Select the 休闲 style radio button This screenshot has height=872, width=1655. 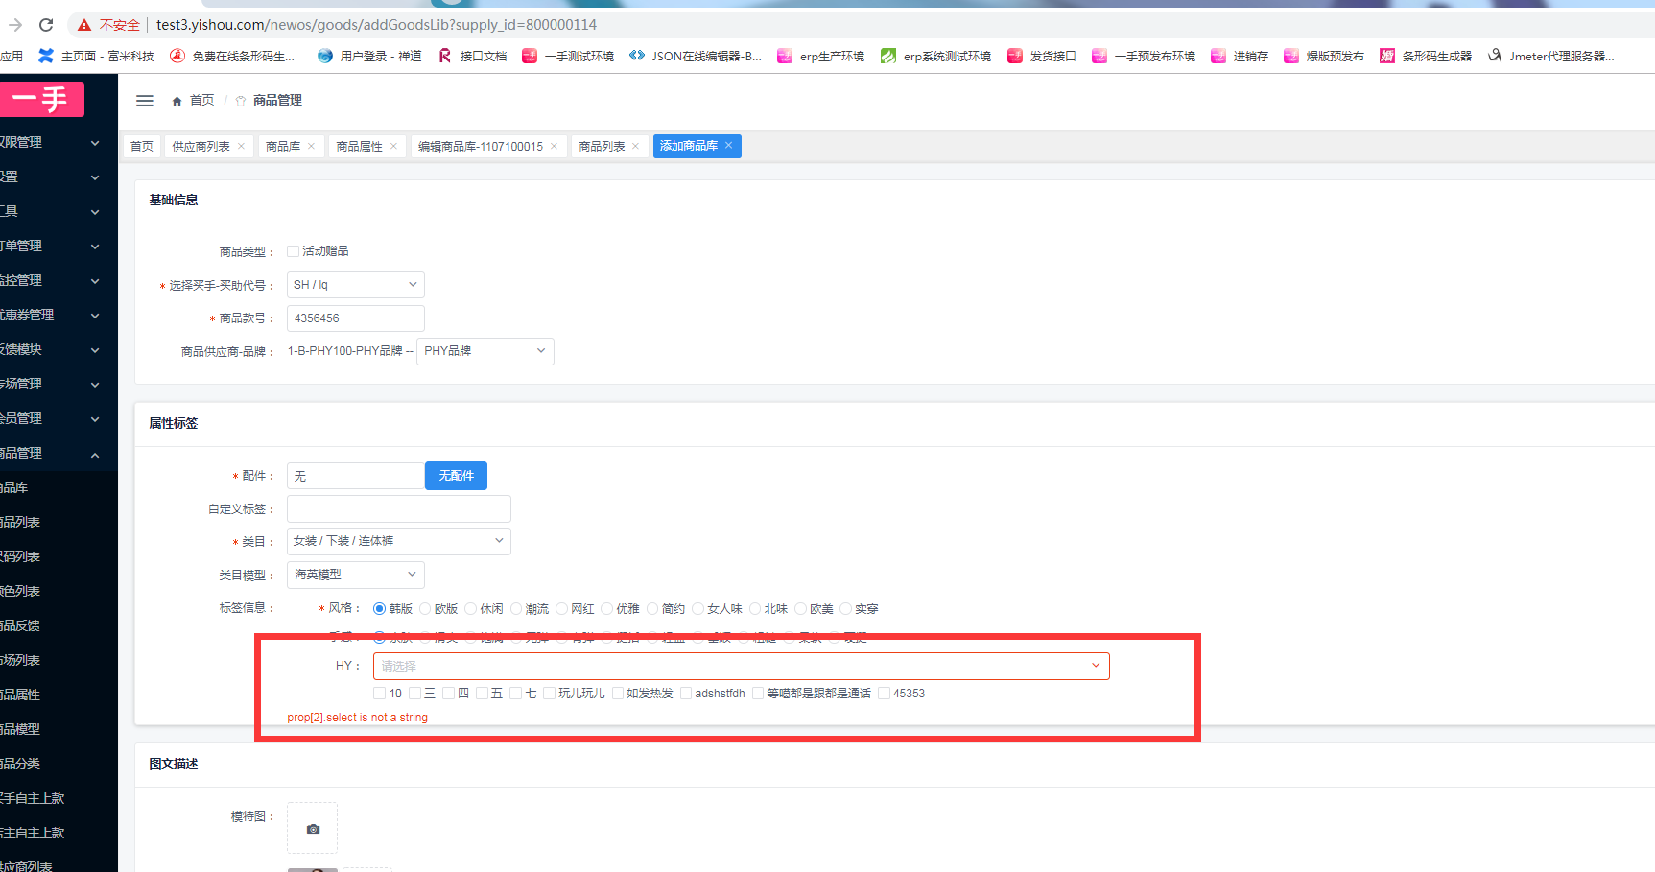(470, 609)
